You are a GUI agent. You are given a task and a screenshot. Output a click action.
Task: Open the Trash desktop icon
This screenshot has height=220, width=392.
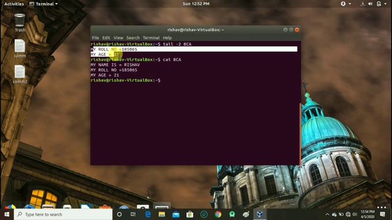point(20,23)
